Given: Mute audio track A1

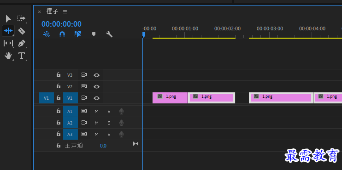Looking at the screenshot, I should point(96,111).
